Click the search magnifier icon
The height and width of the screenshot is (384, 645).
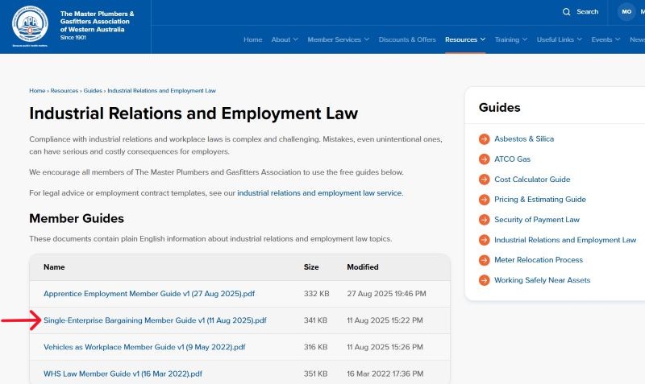(567, 12)
